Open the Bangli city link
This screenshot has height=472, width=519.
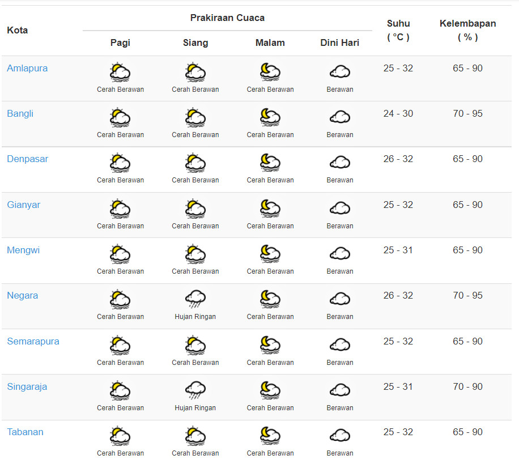[20, 113]
